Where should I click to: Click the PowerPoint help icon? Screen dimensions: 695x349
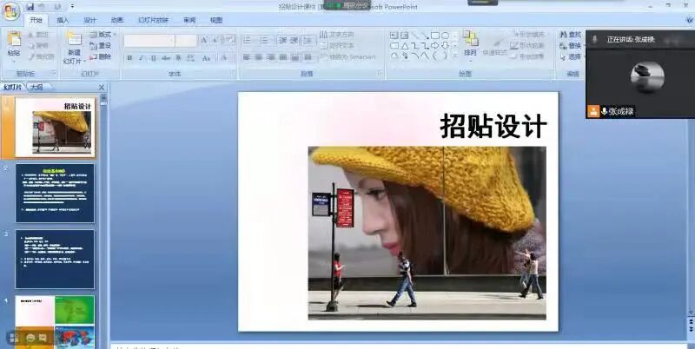(x=690, y=20)
